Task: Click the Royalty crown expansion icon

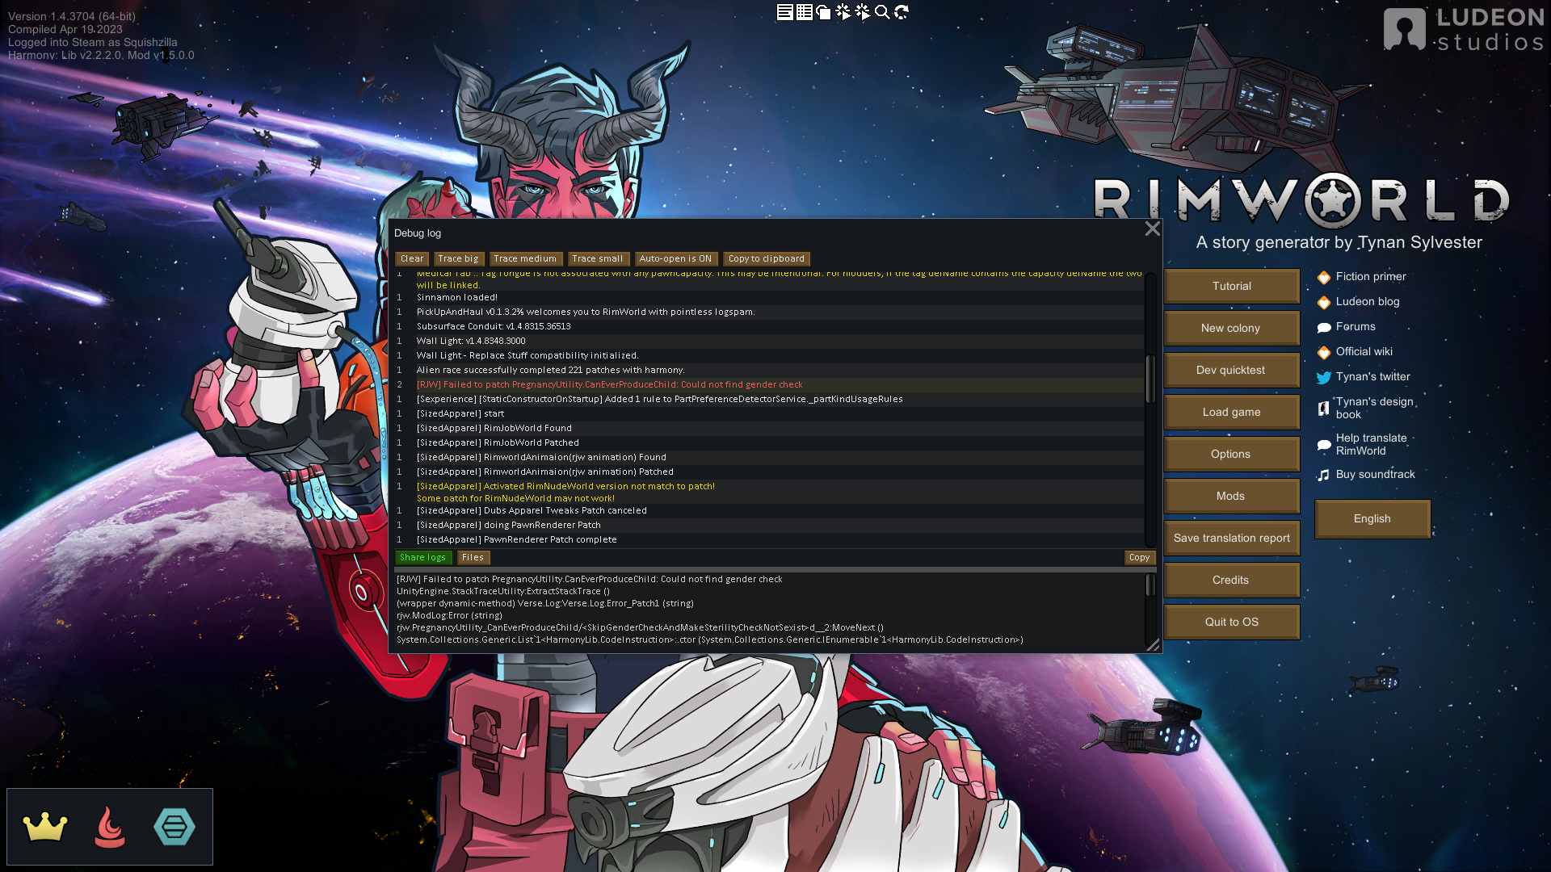Action: pyautogui.click(x=45, y=827)
